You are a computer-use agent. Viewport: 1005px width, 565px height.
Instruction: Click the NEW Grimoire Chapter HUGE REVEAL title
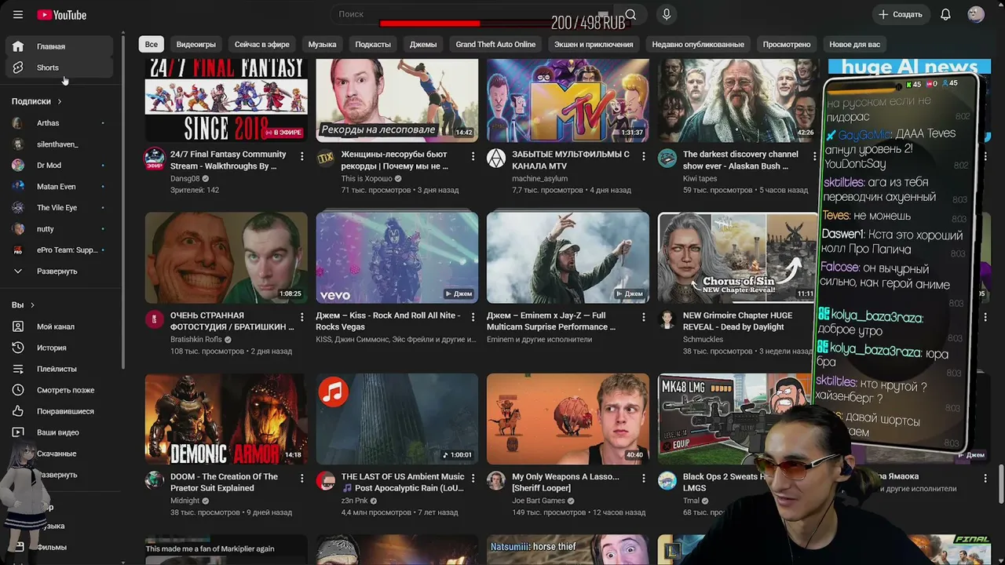click(737, 321)
